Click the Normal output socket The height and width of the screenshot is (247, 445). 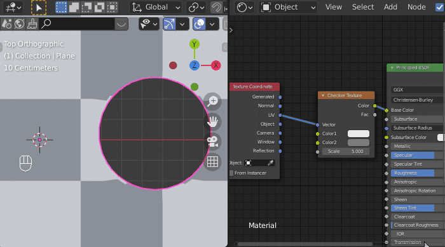coord(280,106)
